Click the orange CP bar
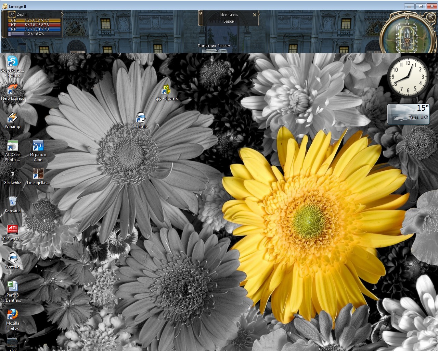 pyautogui.click(x=34, y=20)
